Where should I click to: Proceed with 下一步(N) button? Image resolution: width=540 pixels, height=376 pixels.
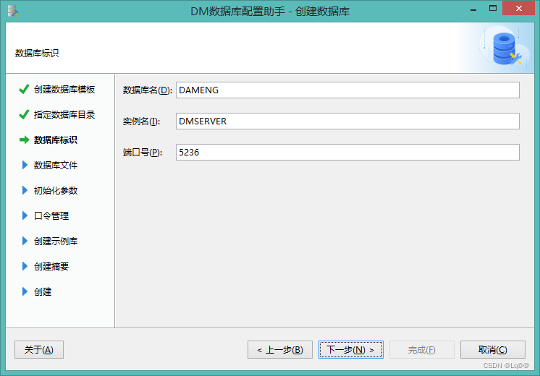tap(351, 349)
